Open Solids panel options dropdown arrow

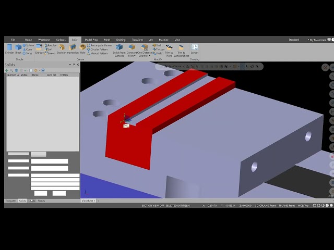click(70, 65)
